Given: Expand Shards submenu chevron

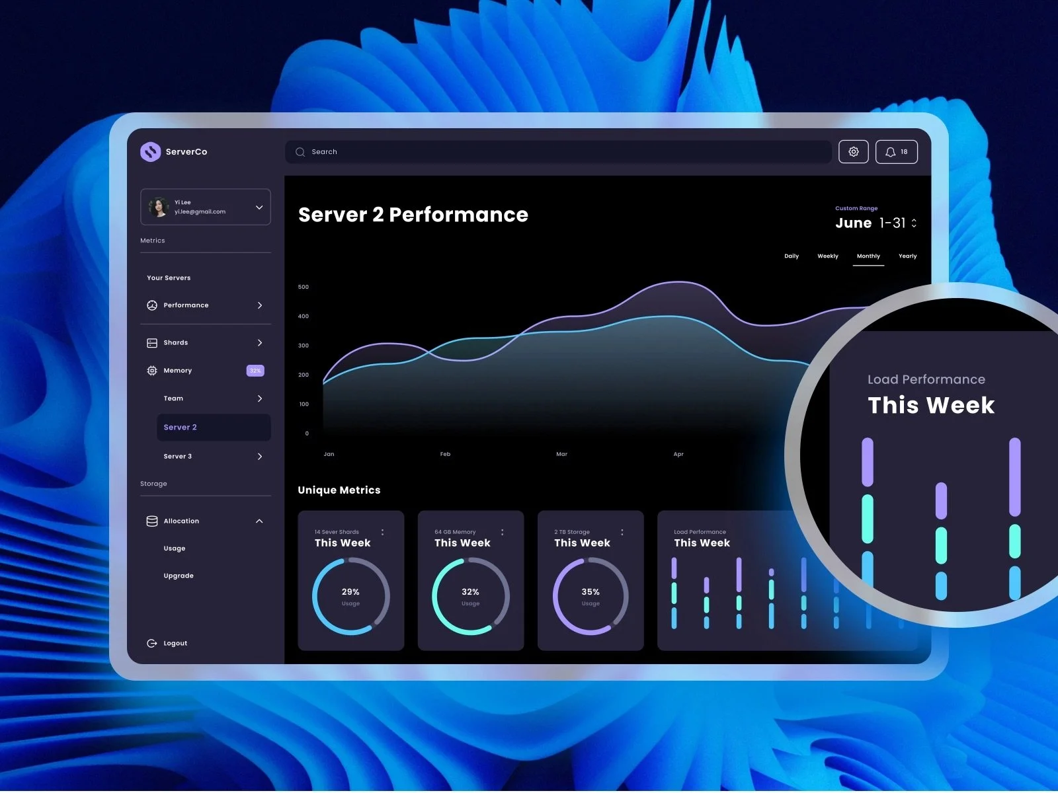Looking at the screenshot, I should [x=260, y=343].
